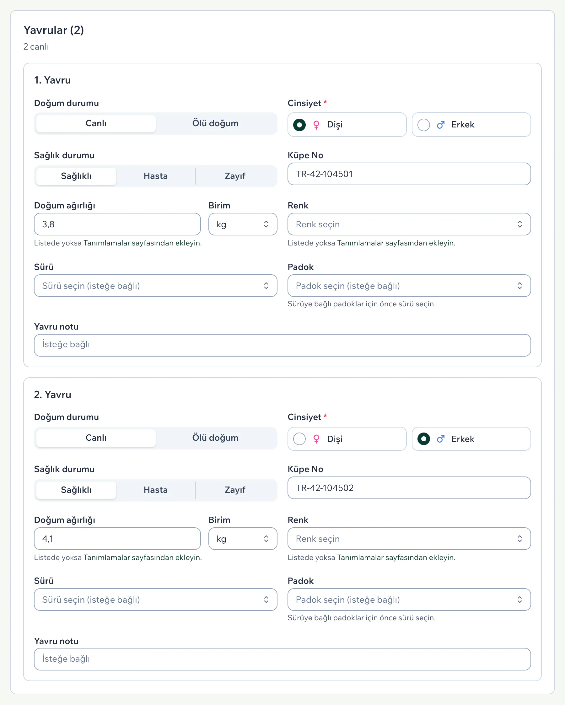Choose Canlı birth status for 1. Yavru
565x705 pixels.
click(x=96, y=123)
